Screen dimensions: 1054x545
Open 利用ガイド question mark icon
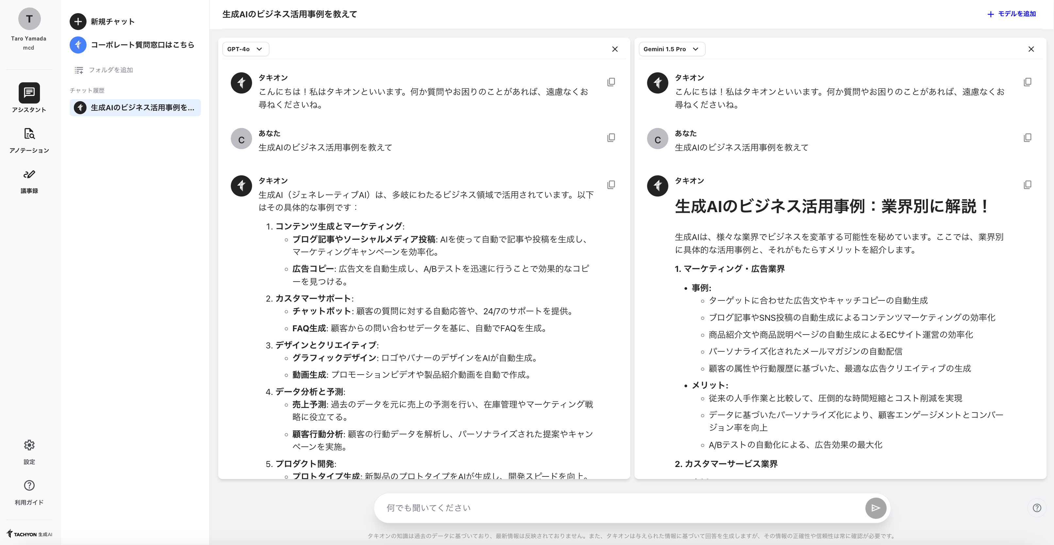click(x=29, y=485)
